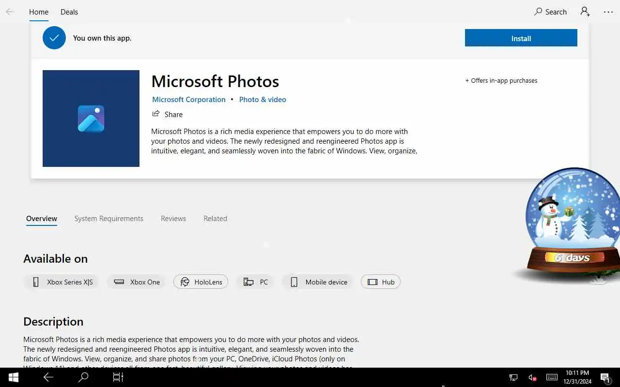Viewport: 620px width, 387px height.
Task: Open Microsoft Corporation publisher link
Action: (189, 100)
